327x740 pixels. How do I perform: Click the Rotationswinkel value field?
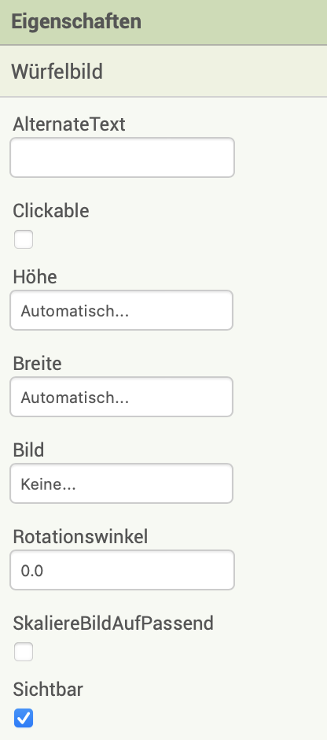[x=122, y=570]
